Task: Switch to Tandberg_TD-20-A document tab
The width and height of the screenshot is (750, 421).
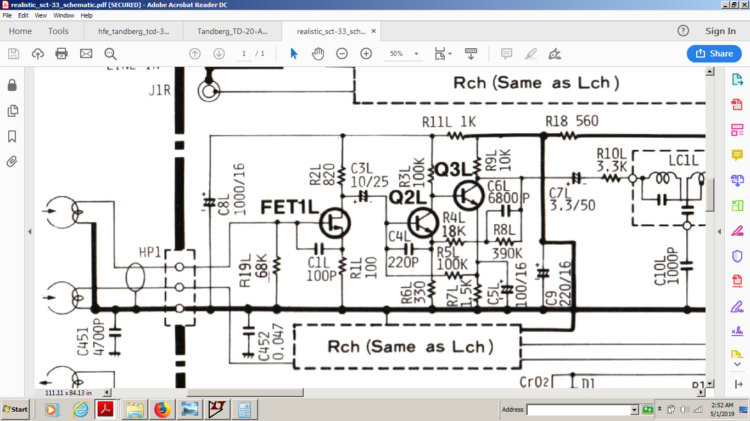Action: pyautogui.click(x=232, y=31)
